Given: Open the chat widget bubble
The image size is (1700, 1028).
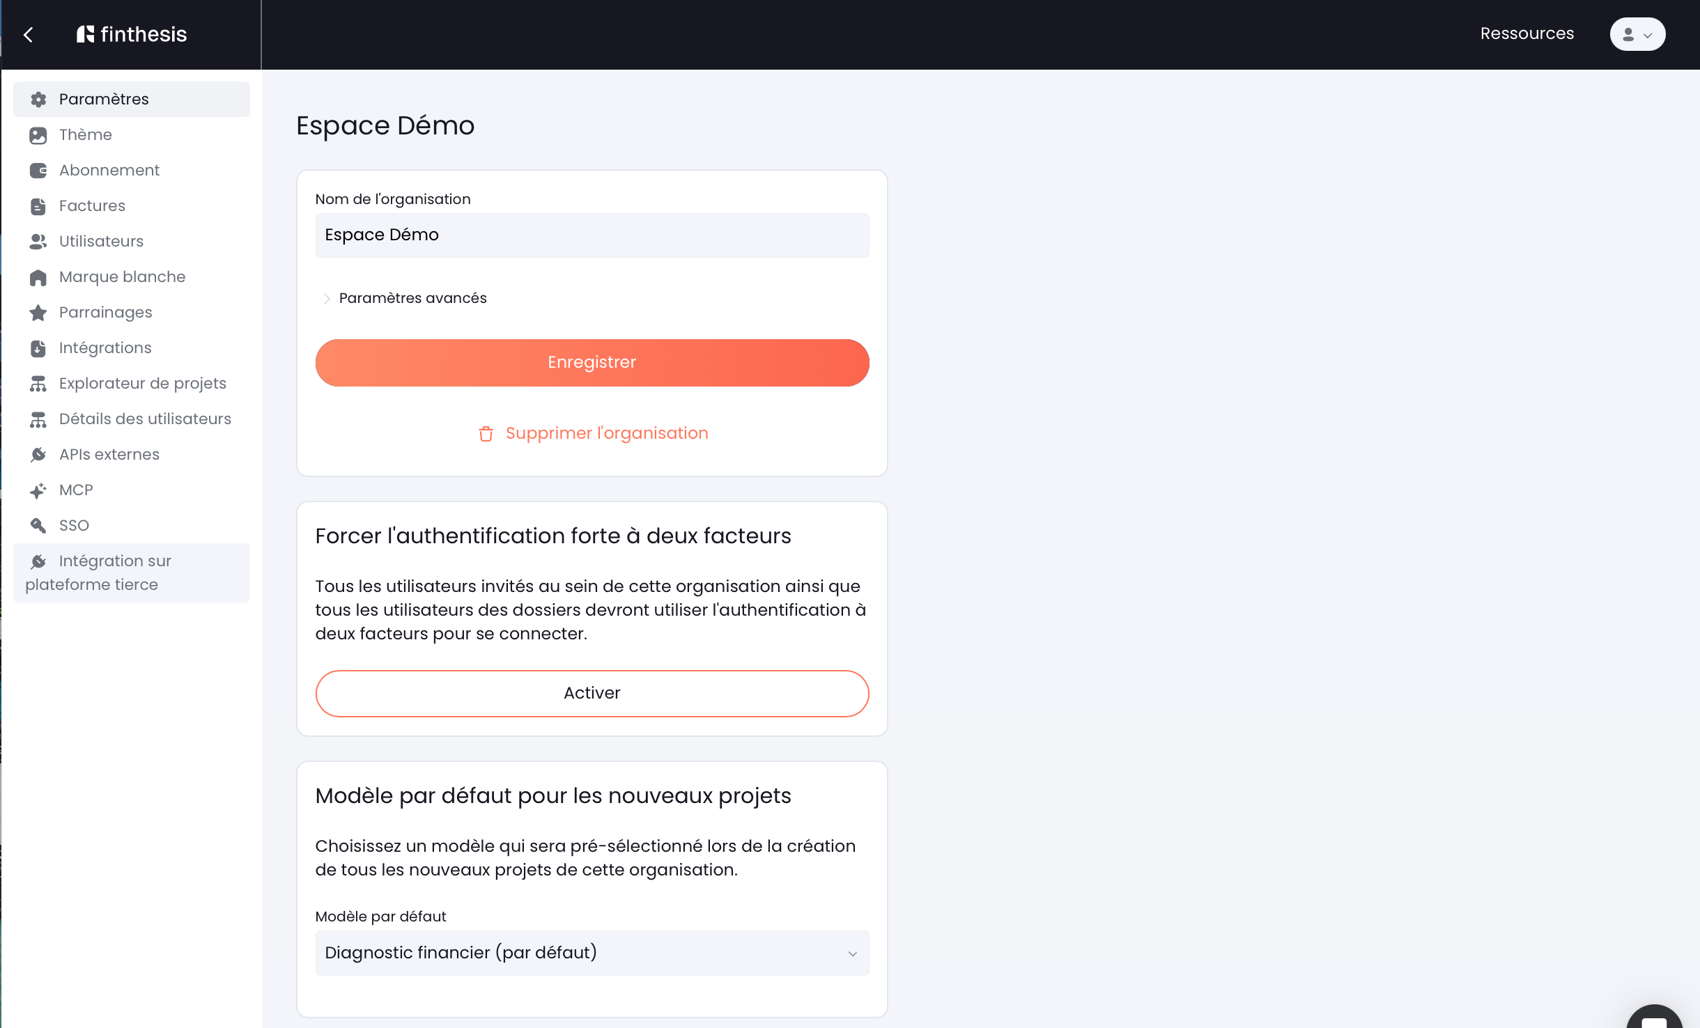Looking at the screenshot, I should [x=1655, y=1017].
